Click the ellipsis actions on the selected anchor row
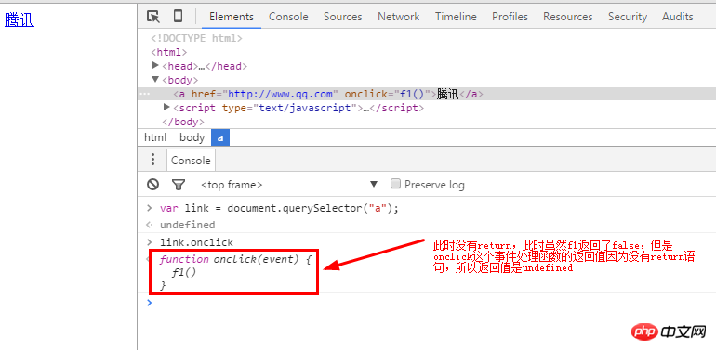This screenshot has height=350, width=716. pyautogui.click(x=144, y=94)
